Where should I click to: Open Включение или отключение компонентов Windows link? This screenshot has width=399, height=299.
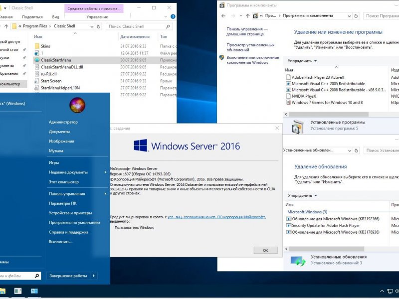click(253, 60)
